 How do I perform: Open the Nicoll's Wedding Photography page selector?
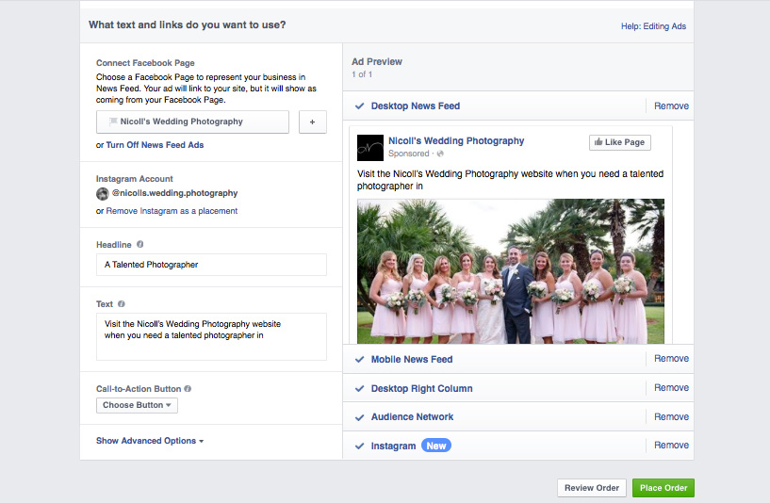pyautogui.click(x=192, y=122)
